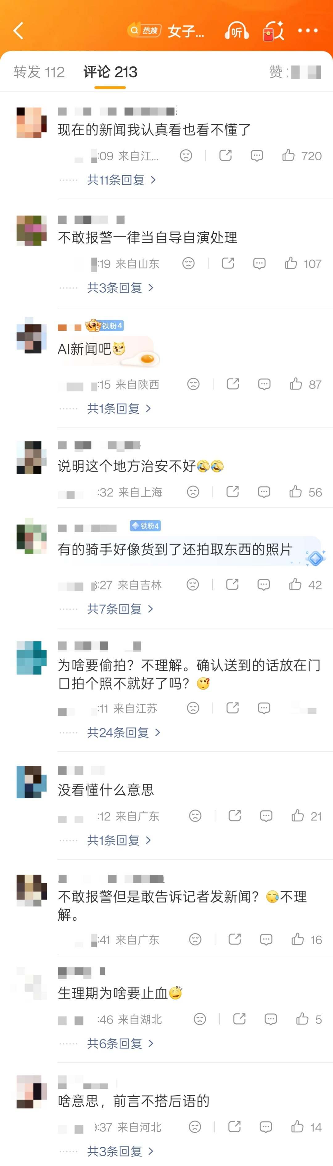
Task: Open the three-dot more menu
Action: pyautogui.click(x=308, y=30)
